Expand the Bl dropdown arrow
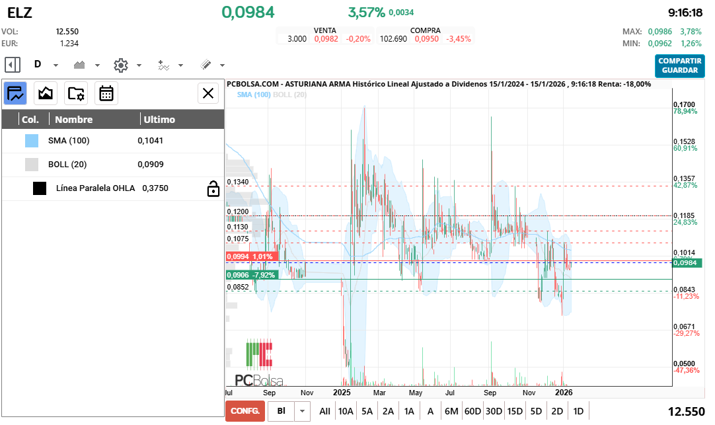 coord(302,411)
